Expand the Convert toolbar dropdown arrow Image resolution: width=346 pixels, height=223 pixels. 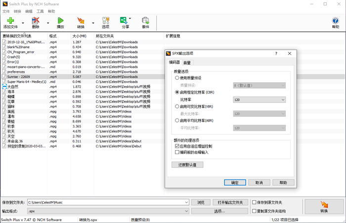[x=93, y=23]
